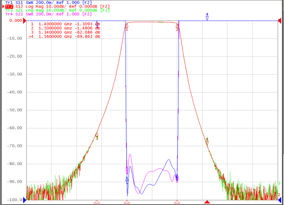This screenshot has width=284, height=205.
Task: Click the red reference level arrow beside 0.000
Action: click(24, 21)
